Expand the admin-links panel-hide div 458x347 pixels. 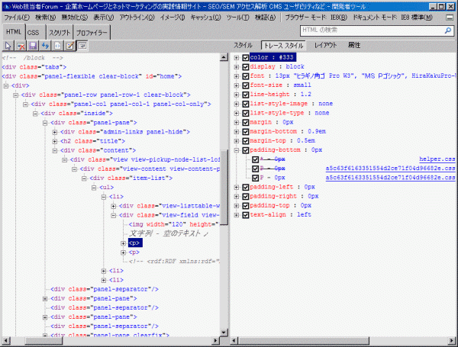(x=55, y=132)
